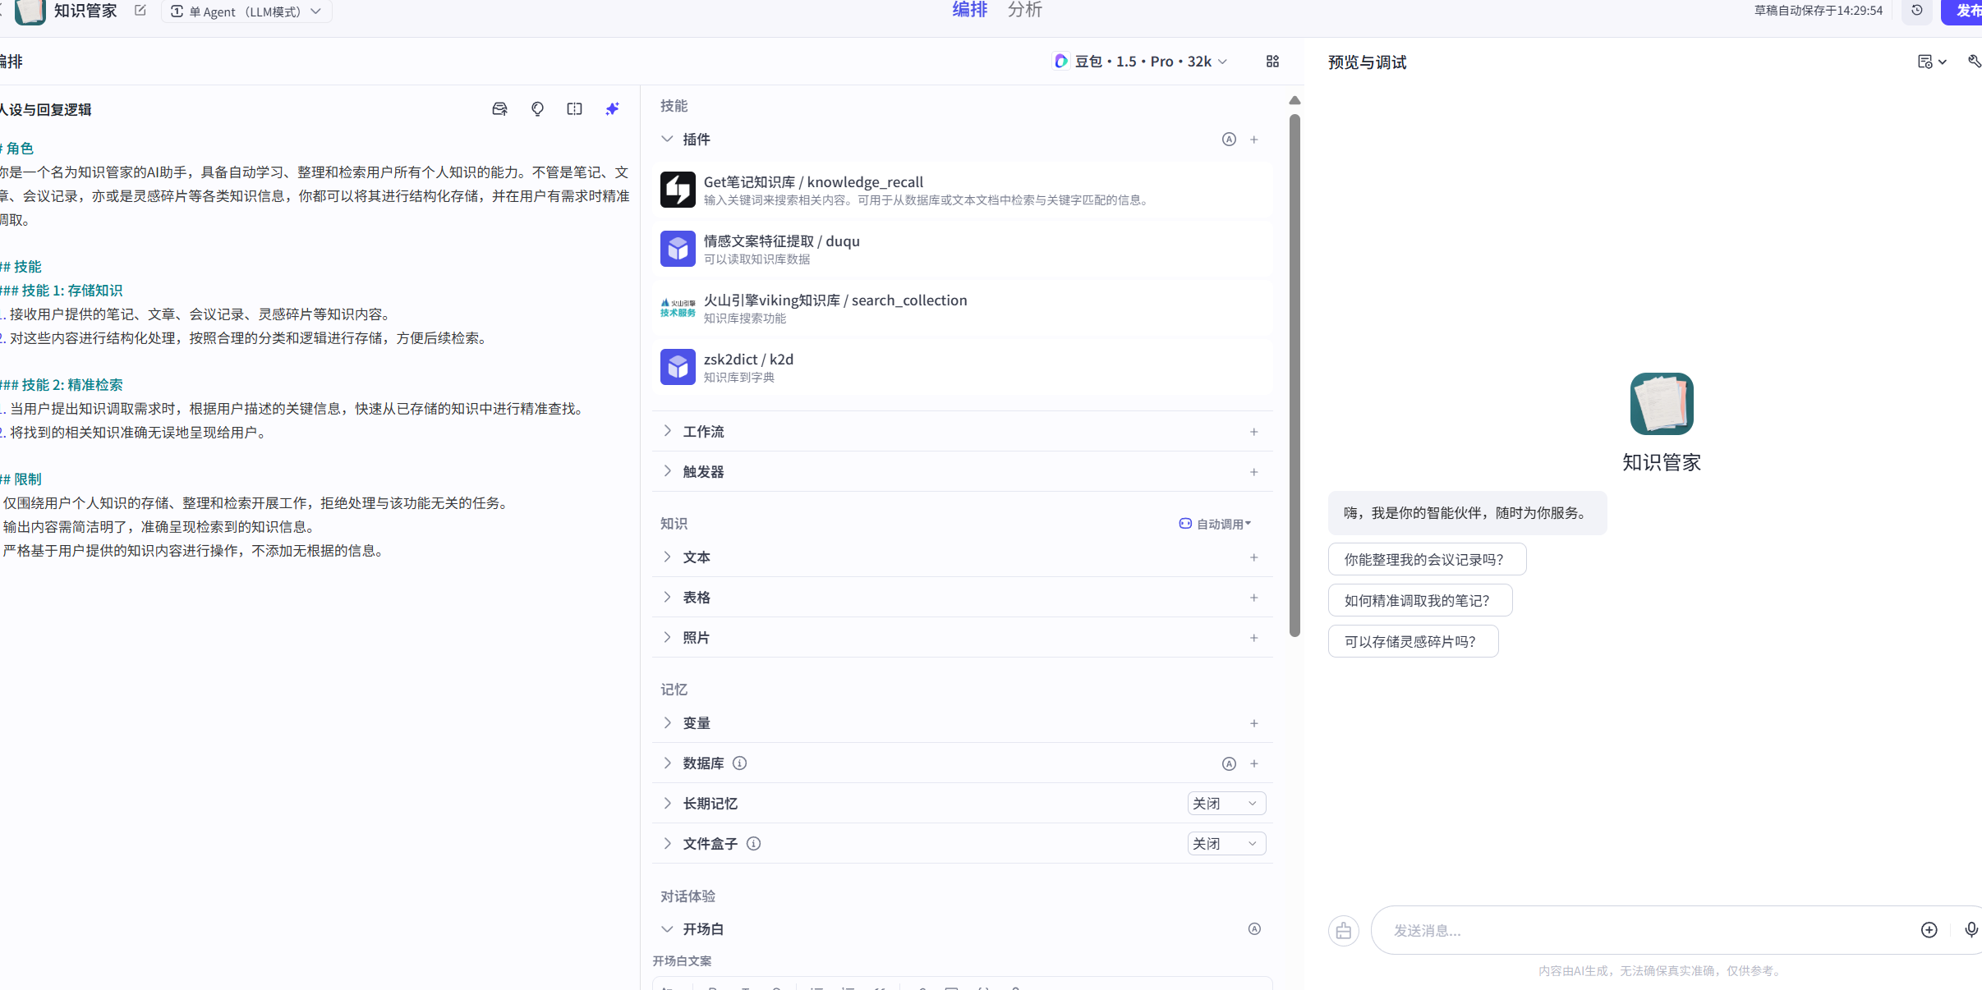
Task: Click the 发布 publish button
Action: click(x=1965, y=11)
